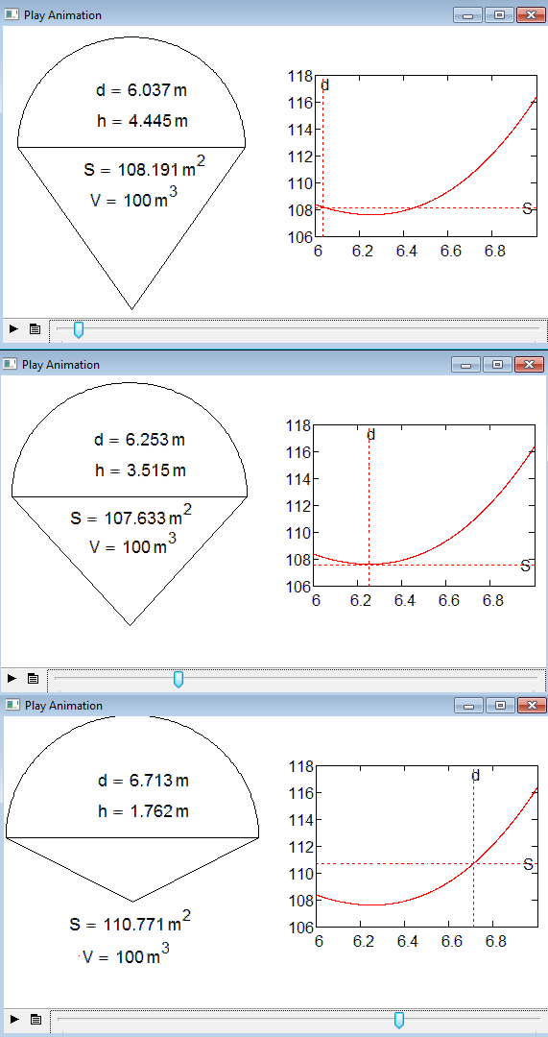Click the 'd = 6.713 m' label
The image size is (548, 1037).
click(143, 781)
